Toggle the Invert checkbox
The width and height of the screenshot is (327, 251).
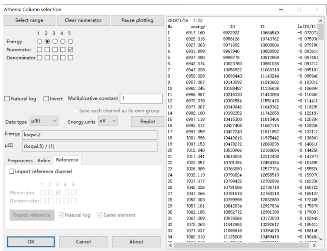click(x=46, y=99)
